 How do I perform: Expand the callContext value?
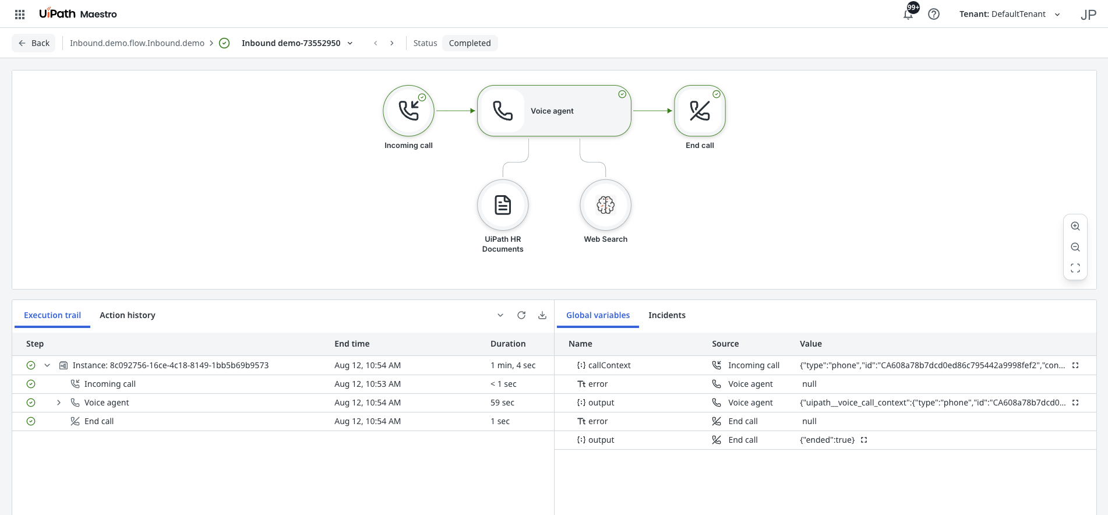click(1075, 365)
